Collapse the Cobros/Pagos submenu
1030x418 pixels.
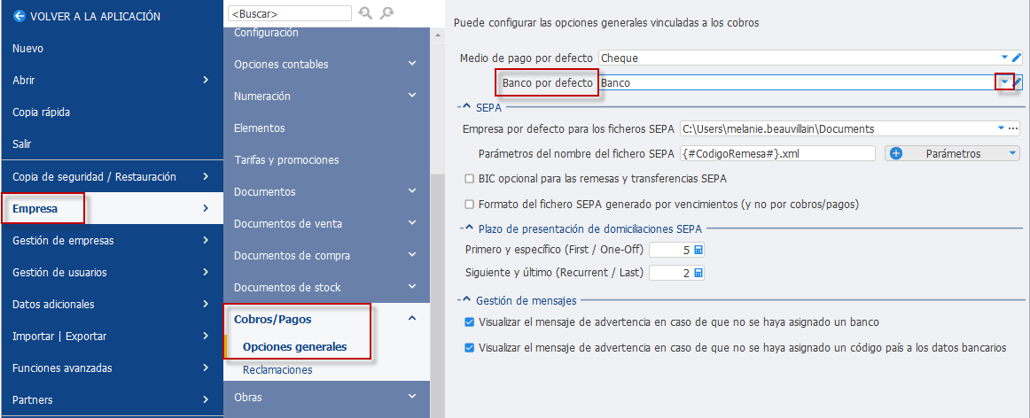pyautogui.click(x=412, y=319)
